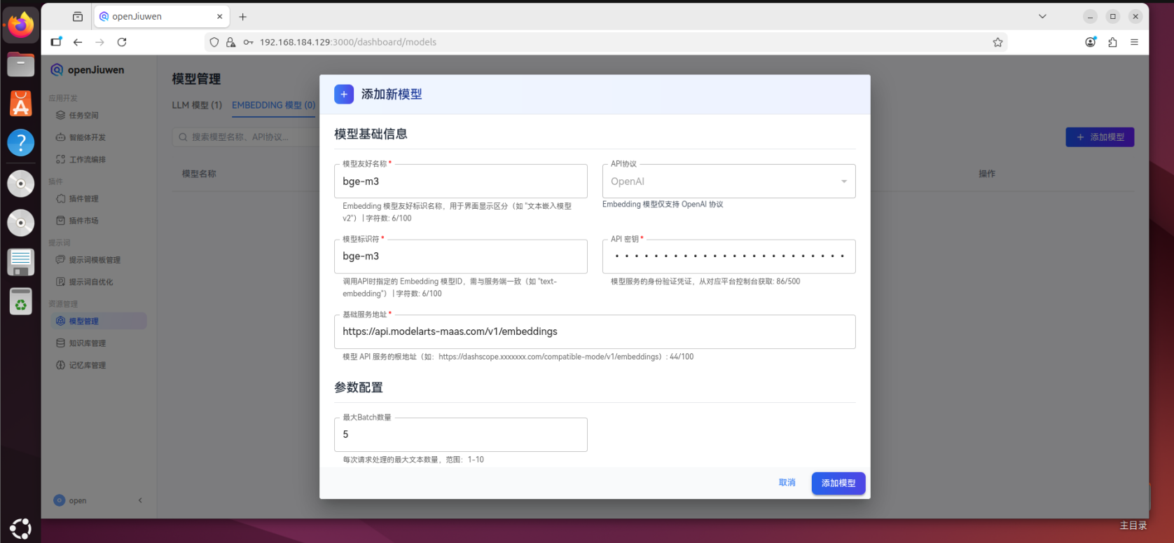The height and width of the screenshot is (543, 1174).
Task: Open the extensions puzzle icon
Action: coord(1112,42)
